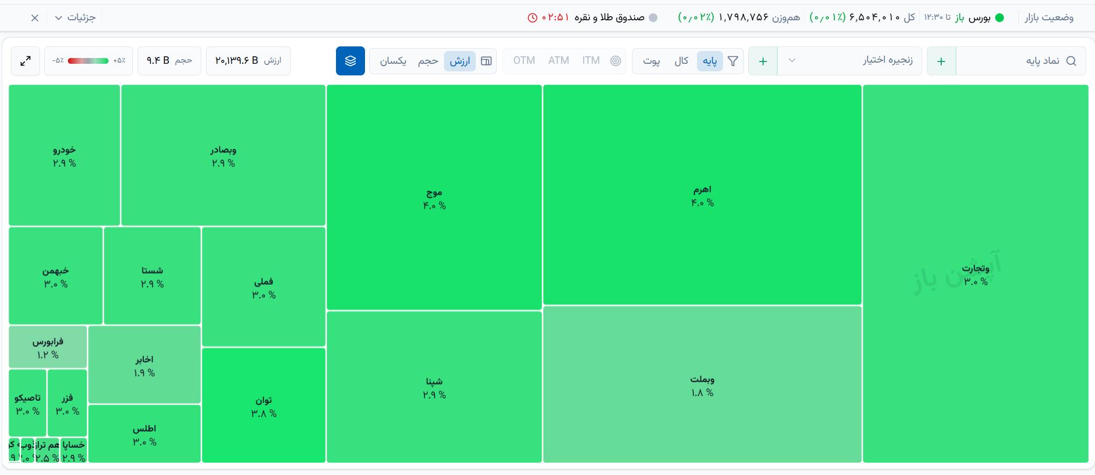Select the اهرم tile in the heatmap
The width and height of the screenshot is (1095, 475).
click(702, 195)
